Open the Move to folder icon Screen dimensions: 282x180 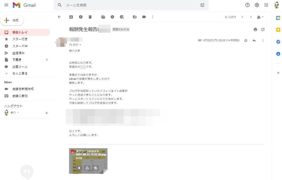click(x=135, y=17)
